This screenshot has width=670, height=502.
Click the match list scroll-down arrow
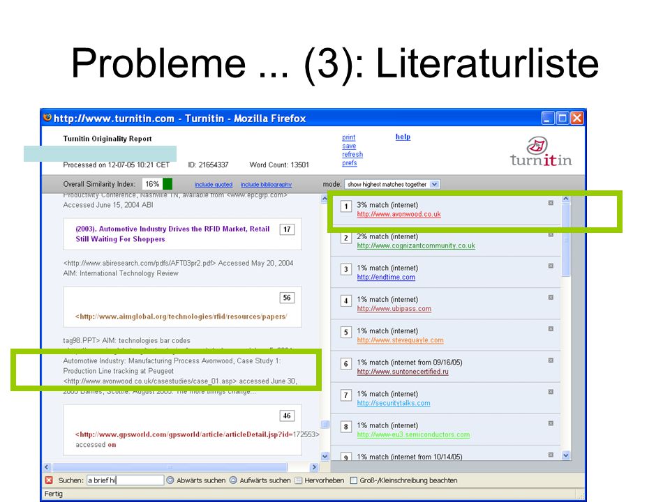pyautogui.click(x=566, y=455)
